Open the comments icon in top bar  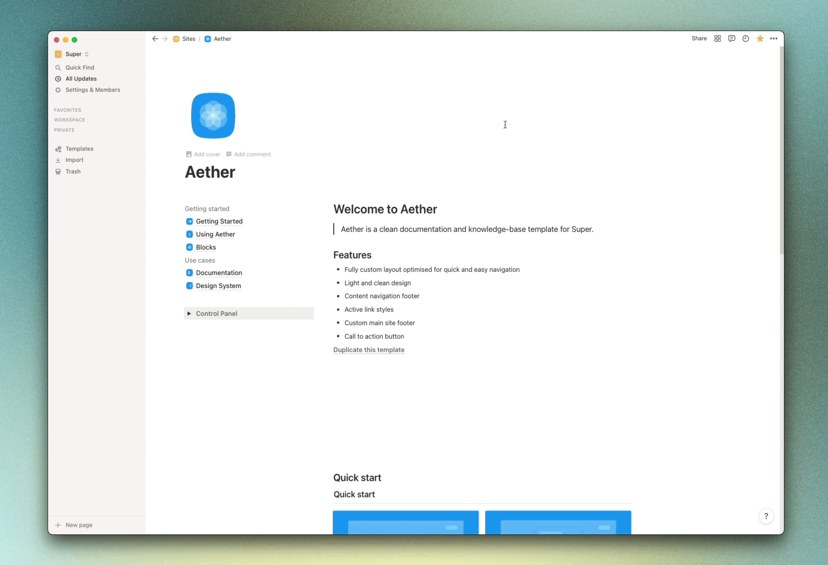click(x=731, y=39)
